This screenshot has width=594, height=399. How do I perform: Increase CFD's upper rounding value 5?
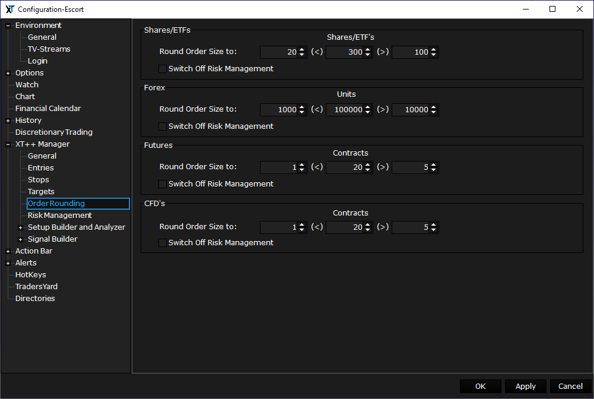pyautogui.click(x=433, y=224)
